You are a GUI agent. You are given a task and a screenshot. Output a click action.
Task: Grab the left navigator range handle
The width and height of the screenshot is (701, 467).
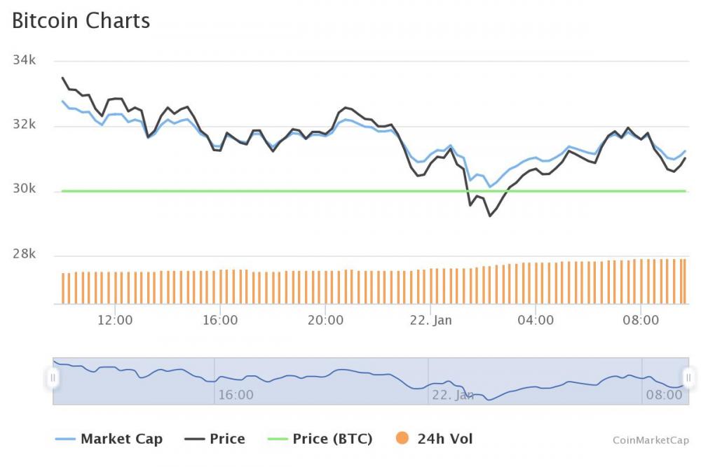click(53, 378)
